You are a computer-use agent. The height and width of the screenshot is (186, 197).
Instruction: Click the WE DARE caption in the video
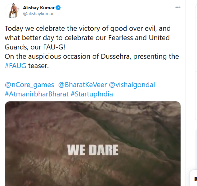click(93, 150)
